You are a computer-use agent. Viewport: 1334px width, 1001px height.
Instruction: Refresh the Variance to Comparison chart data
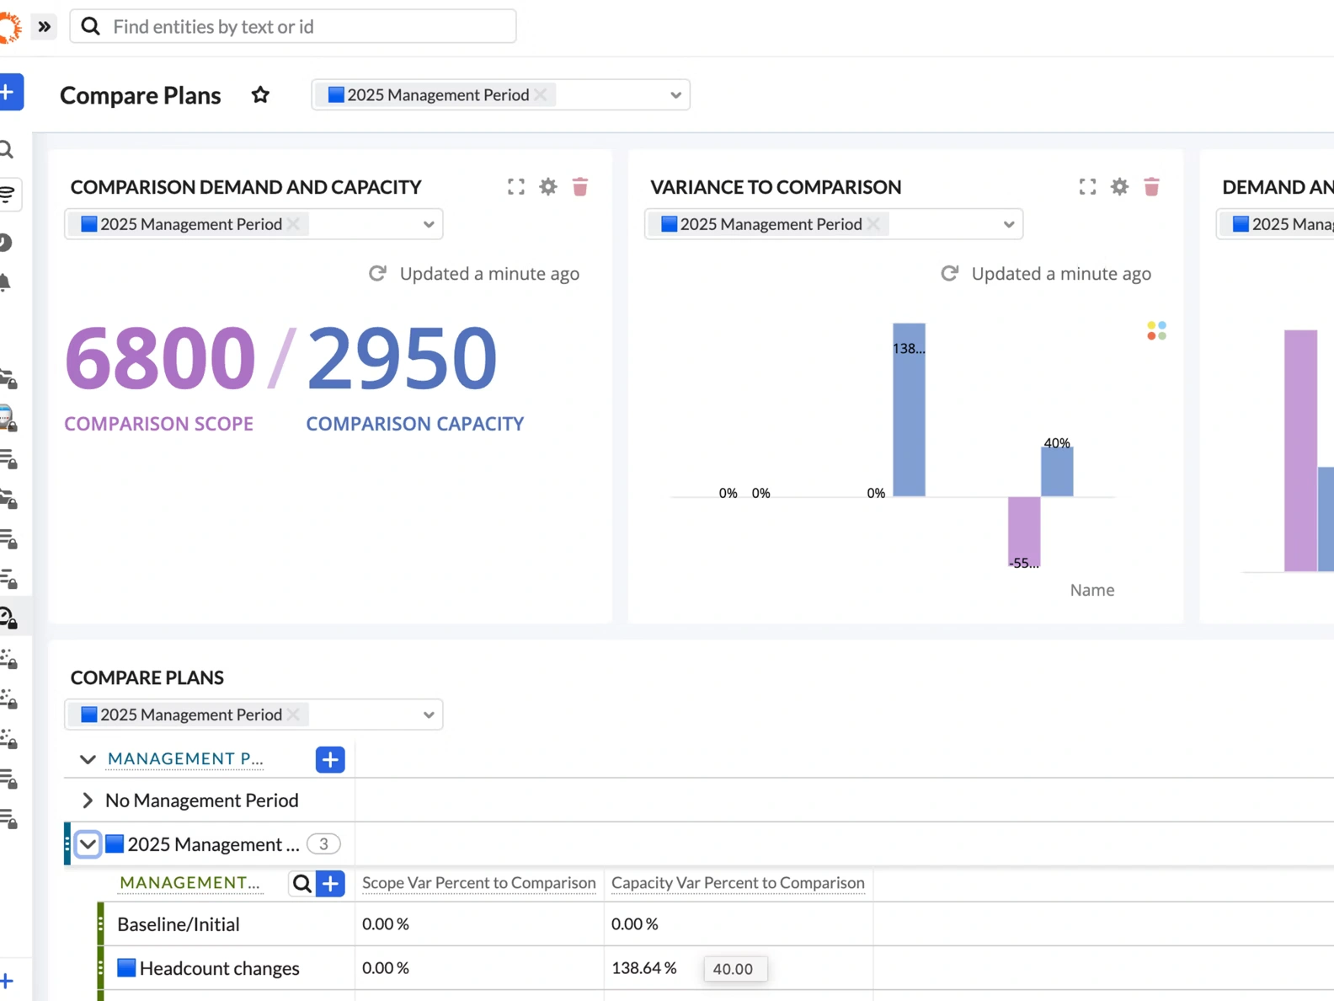pos(949,274)
